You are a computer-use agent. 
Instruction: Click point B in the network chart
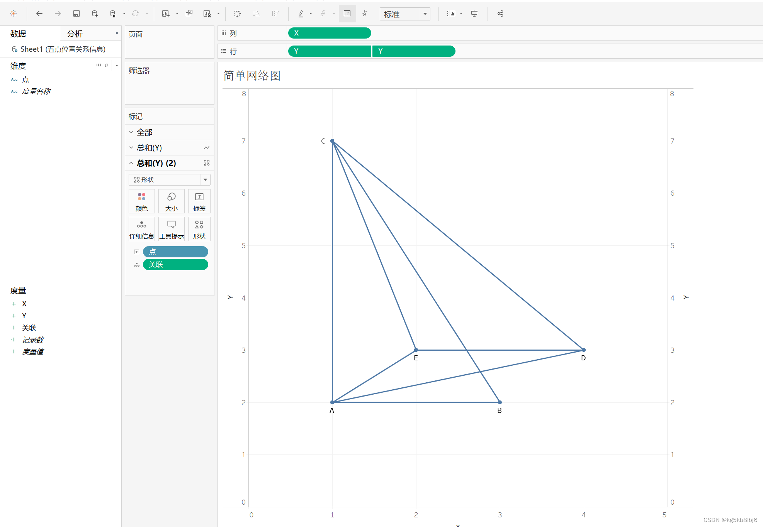tap(500, 402)
